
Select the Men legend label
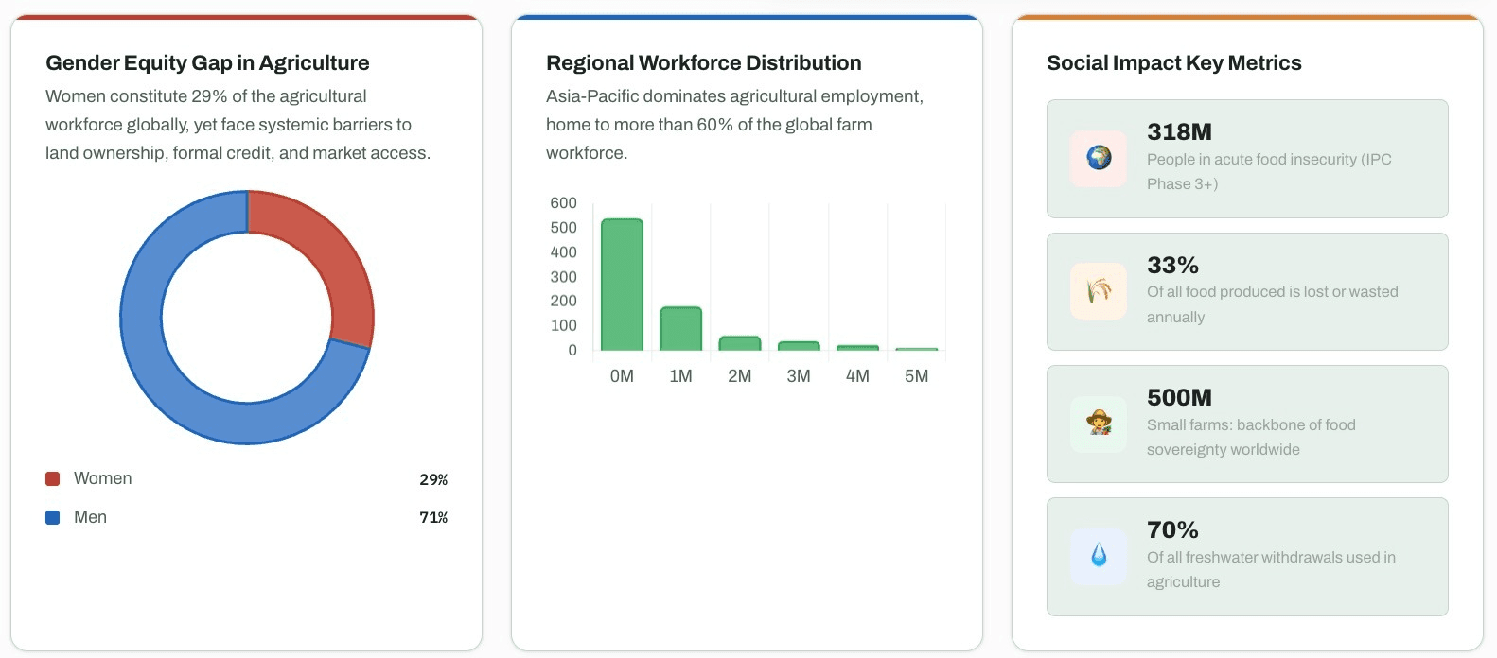pyautogui.click(x=91, y=517)
